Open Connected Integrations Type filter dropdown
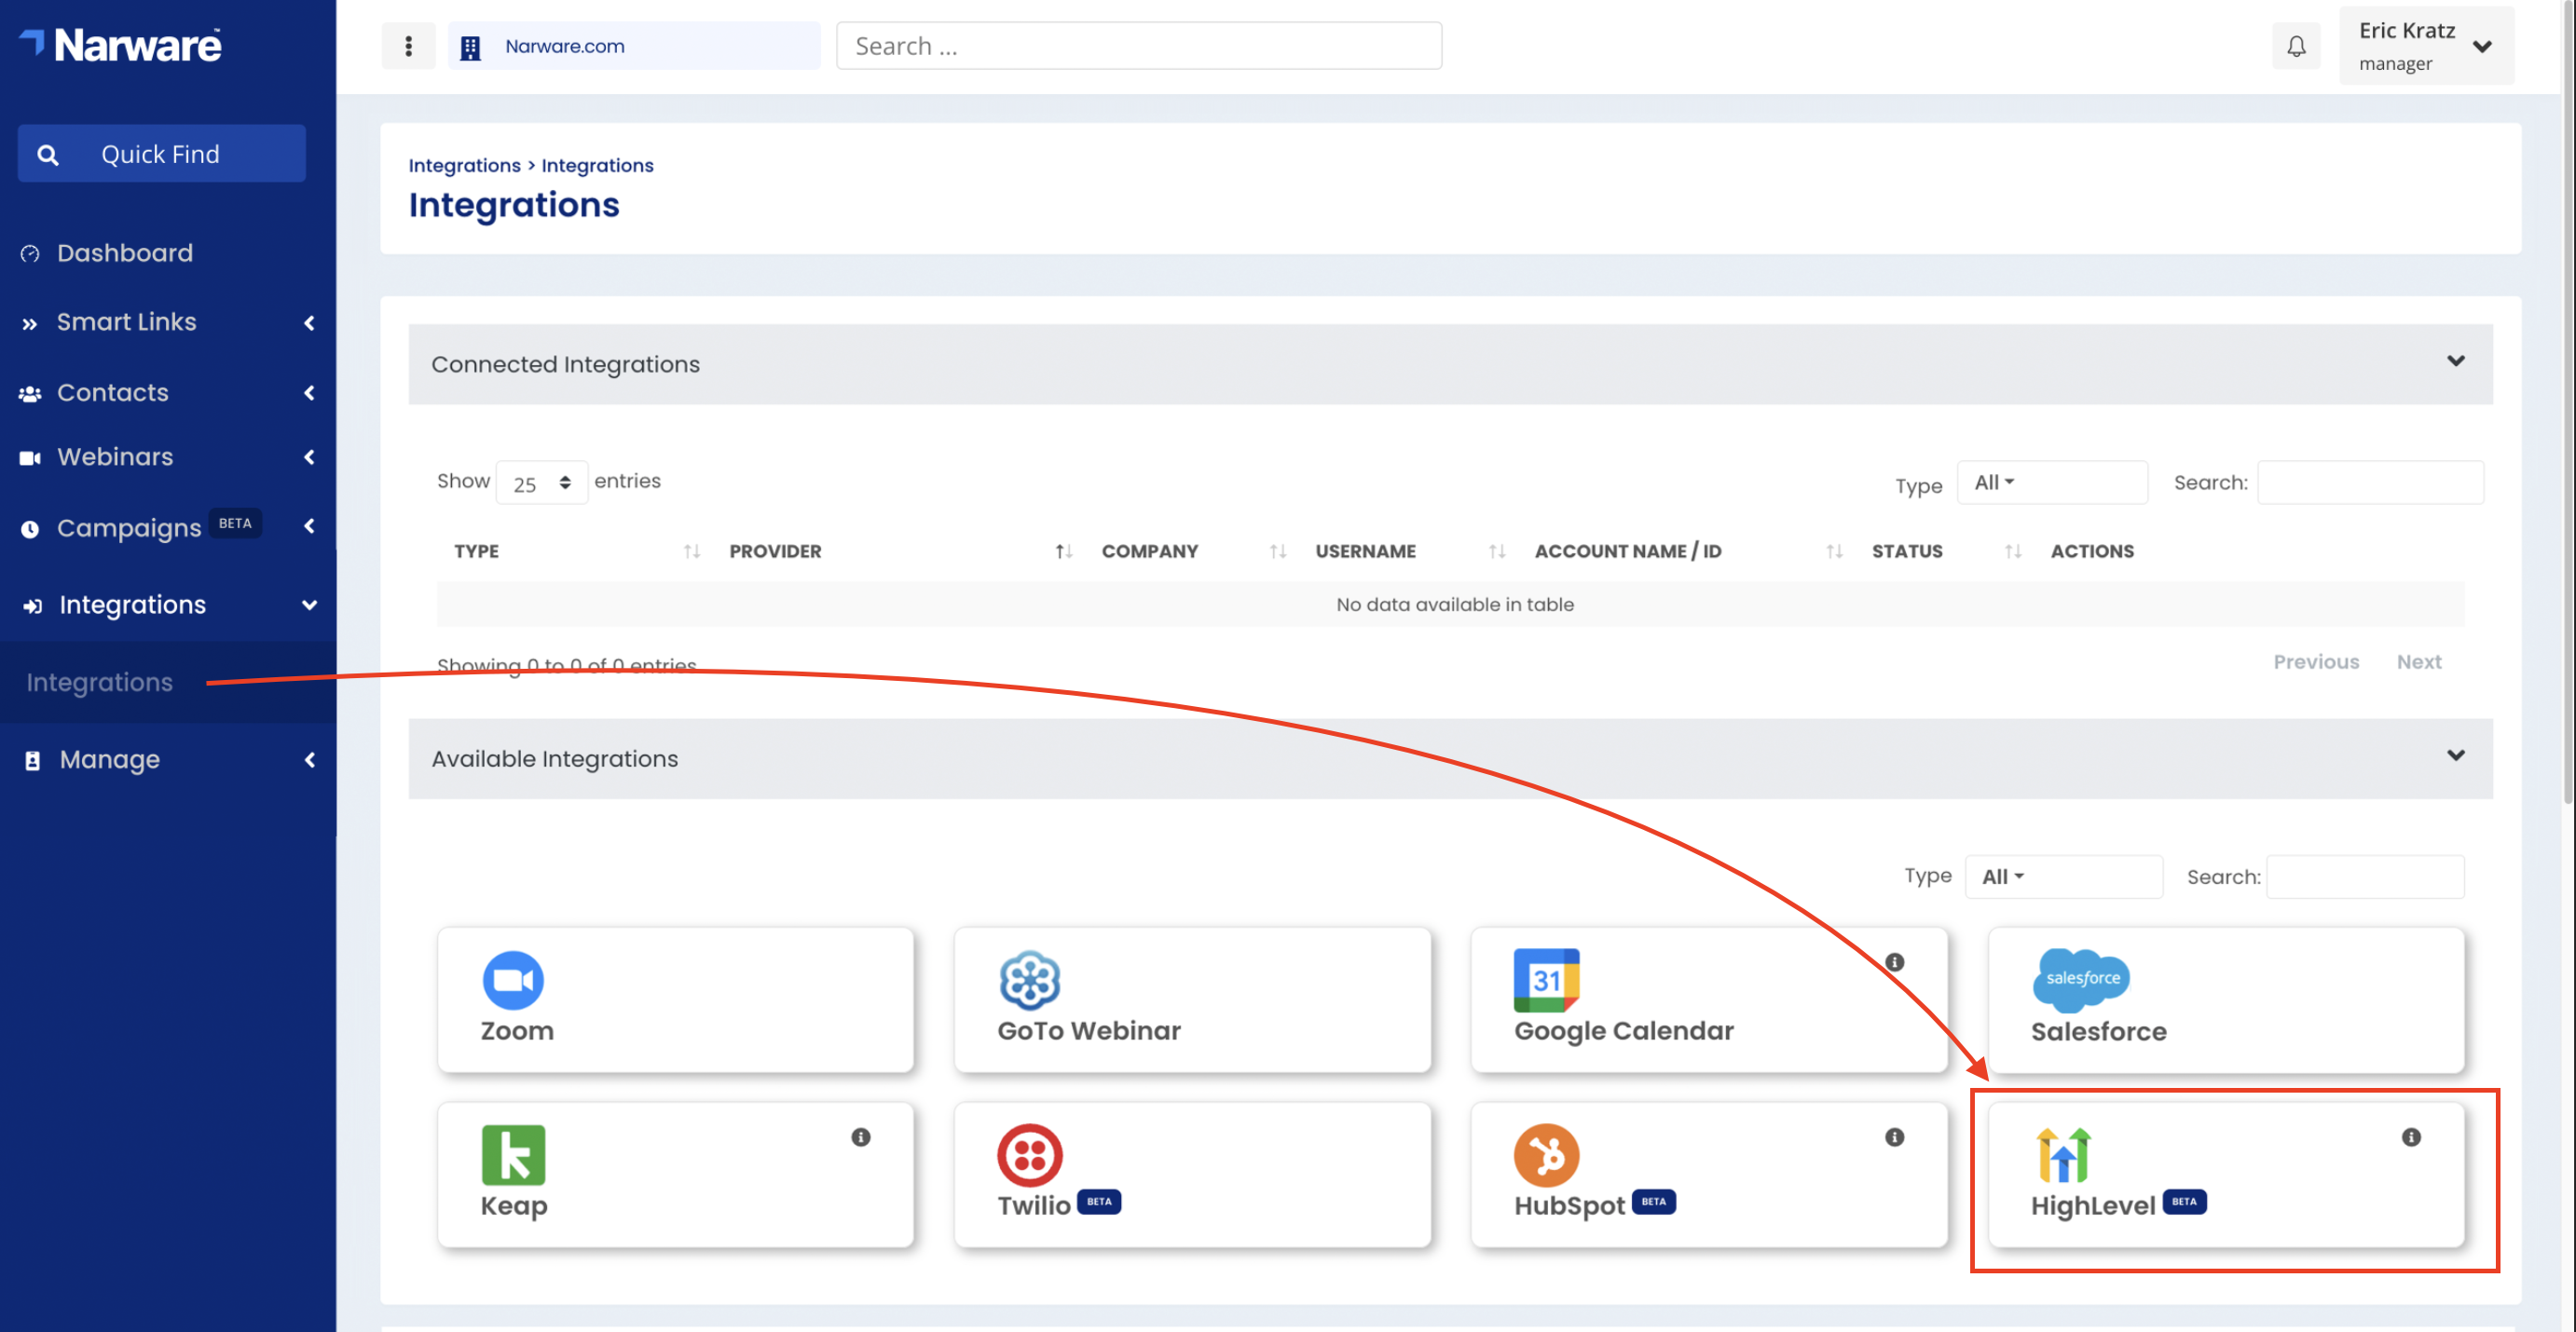This screenshot has width=2576, height=1332. [x=2052, y=483]
